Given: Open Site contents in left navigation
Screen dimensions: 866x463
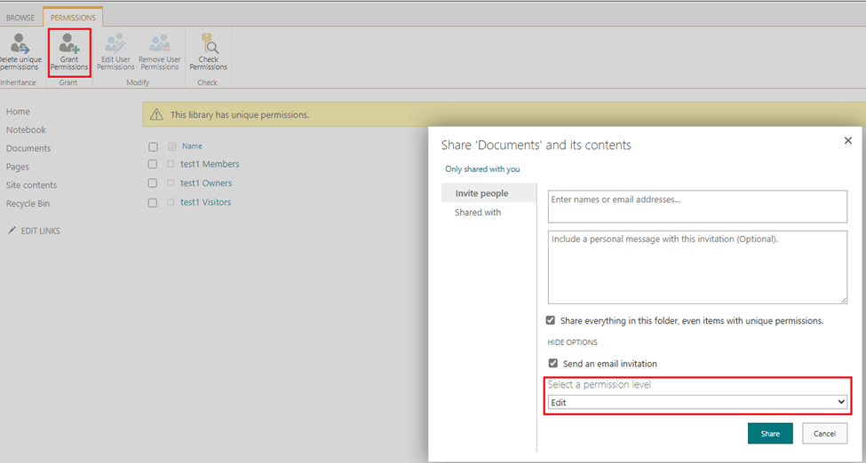Looking at the screenshot, I should click(x=31, y=184).
